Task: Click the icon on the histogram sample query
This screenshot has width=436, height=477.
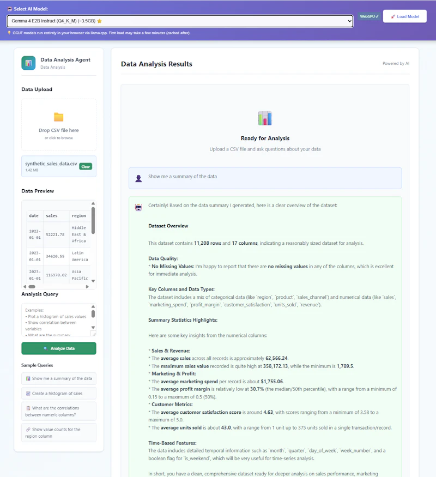Action: (x=28, y=394)
